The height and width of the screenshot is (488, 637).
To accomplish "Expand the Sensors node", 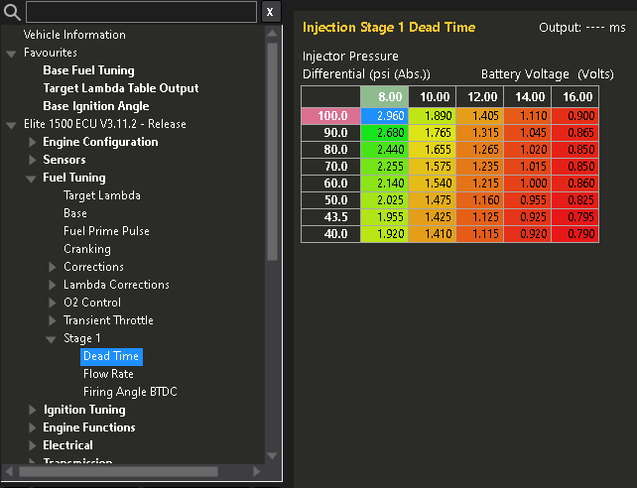I will (x=32, y=160).
